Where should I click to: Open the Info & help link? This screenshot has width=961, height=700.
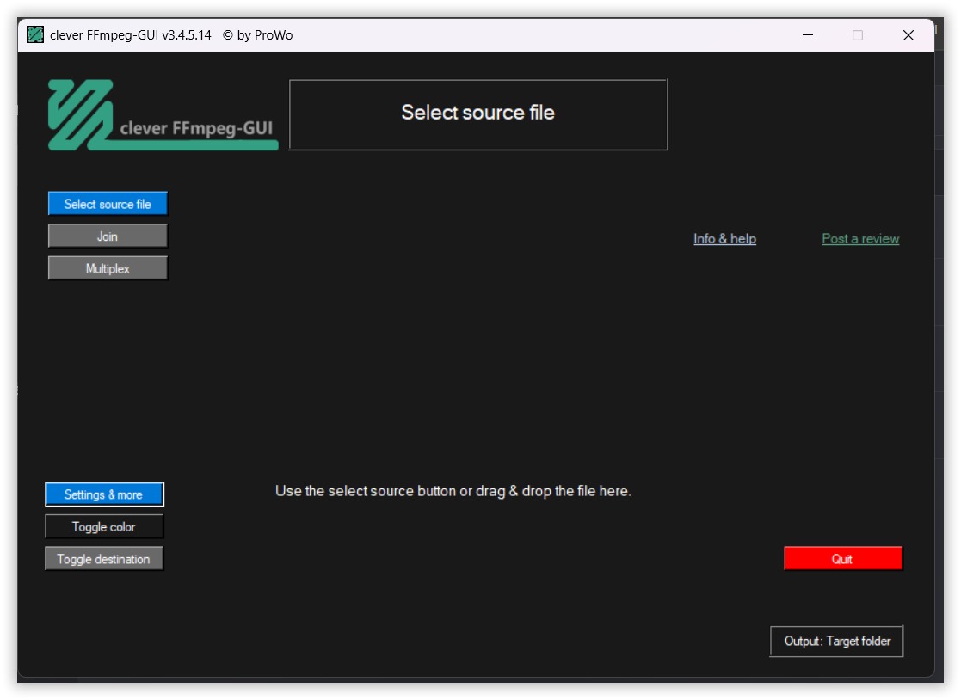pos(724,239)
